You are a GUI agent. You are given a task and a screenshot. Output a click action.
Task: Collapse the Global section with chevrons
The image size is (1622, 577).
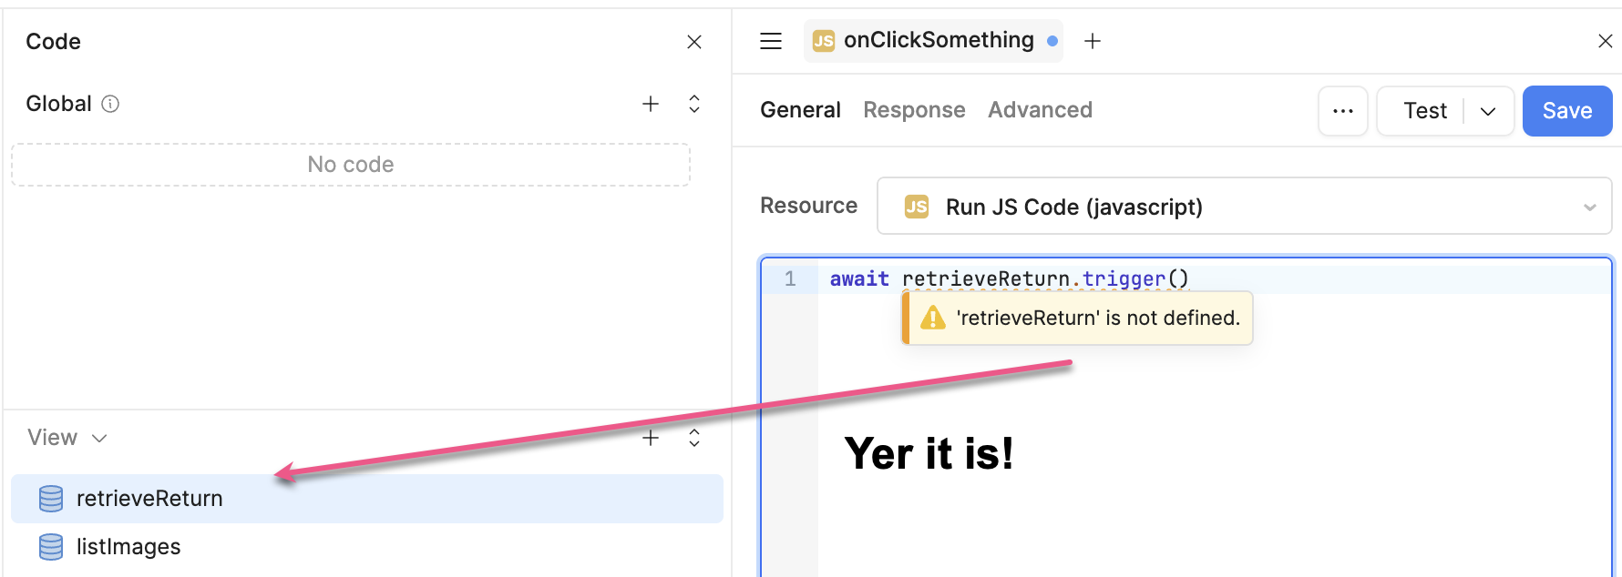pos(694,104)
